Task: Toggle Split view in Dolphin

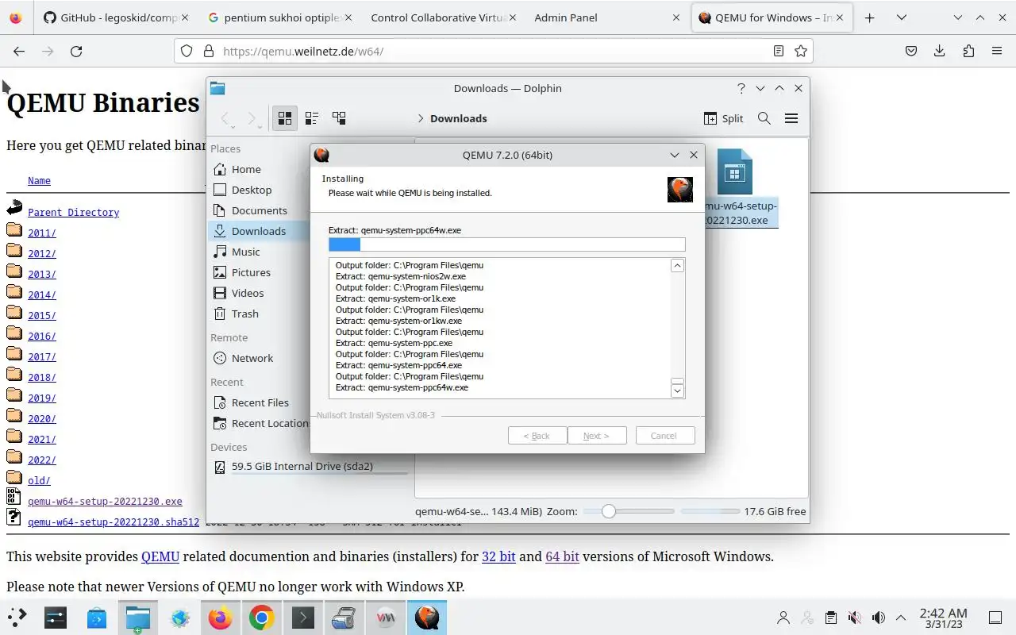Action: (x=723, y=118)
